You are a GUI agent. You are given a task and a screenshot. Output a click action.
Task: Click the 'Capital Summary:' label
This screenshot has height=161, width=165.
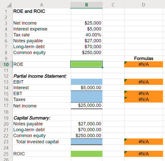click(x=32, y=118)
